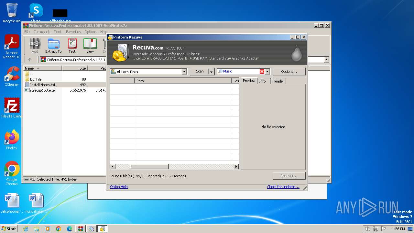Open the WinRAR Help menu
The image size is (414, 233).
click(103, 32)
